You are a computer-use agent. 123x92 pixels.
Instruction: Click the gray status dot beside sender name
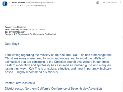tap(9, 3)
